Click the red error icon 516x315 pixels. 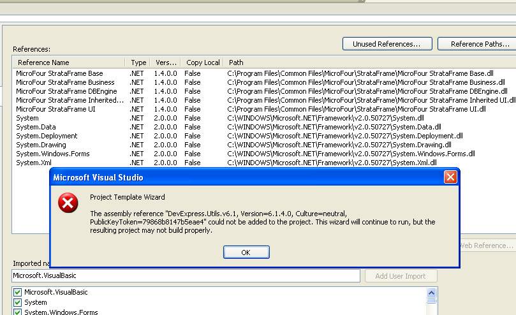pos(68,203)
